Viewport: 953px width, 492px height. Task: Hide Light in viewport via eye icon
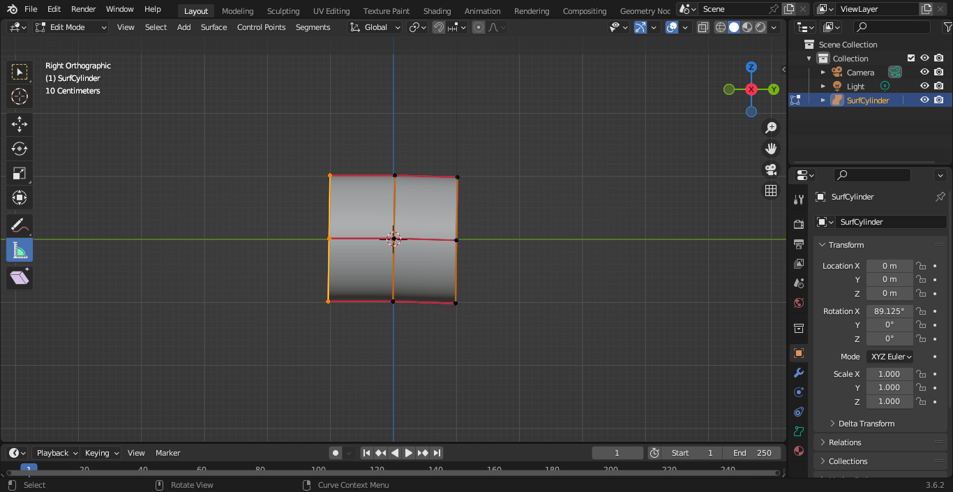924,86
